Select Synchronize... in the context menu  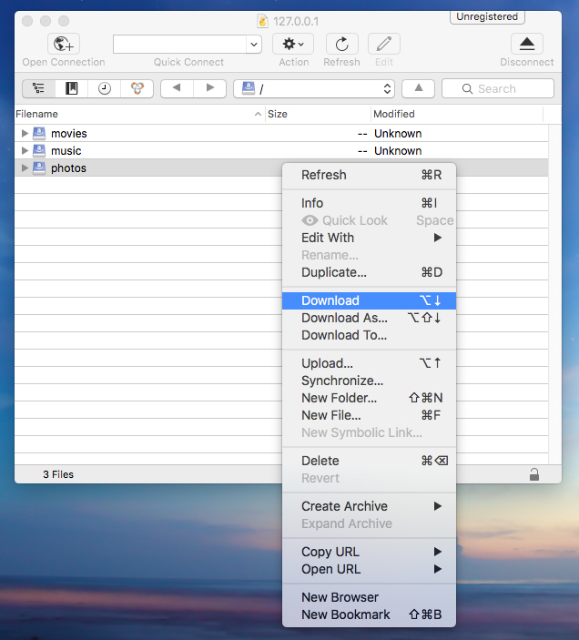point(342,381)
